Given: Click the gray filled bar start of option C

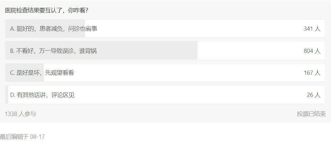Looking at the screenshot, I should click(8, 73).
